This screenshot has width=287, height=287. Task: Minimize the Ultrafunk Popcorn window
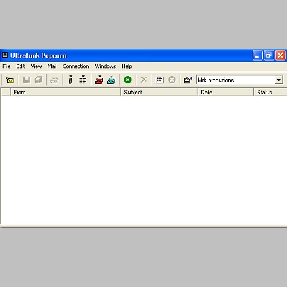point(258,55)
